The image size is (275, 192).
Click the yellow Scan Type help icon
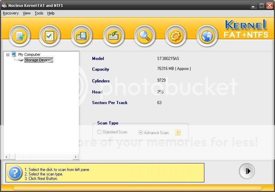177,132
